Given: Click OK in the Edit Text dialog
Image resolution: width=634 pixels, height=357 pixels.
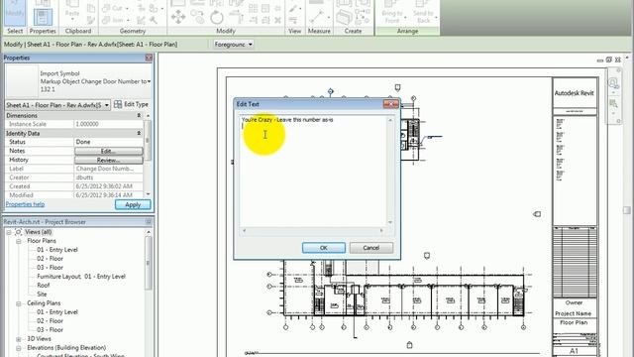Looking at the screenshot, I should (324, 248).
